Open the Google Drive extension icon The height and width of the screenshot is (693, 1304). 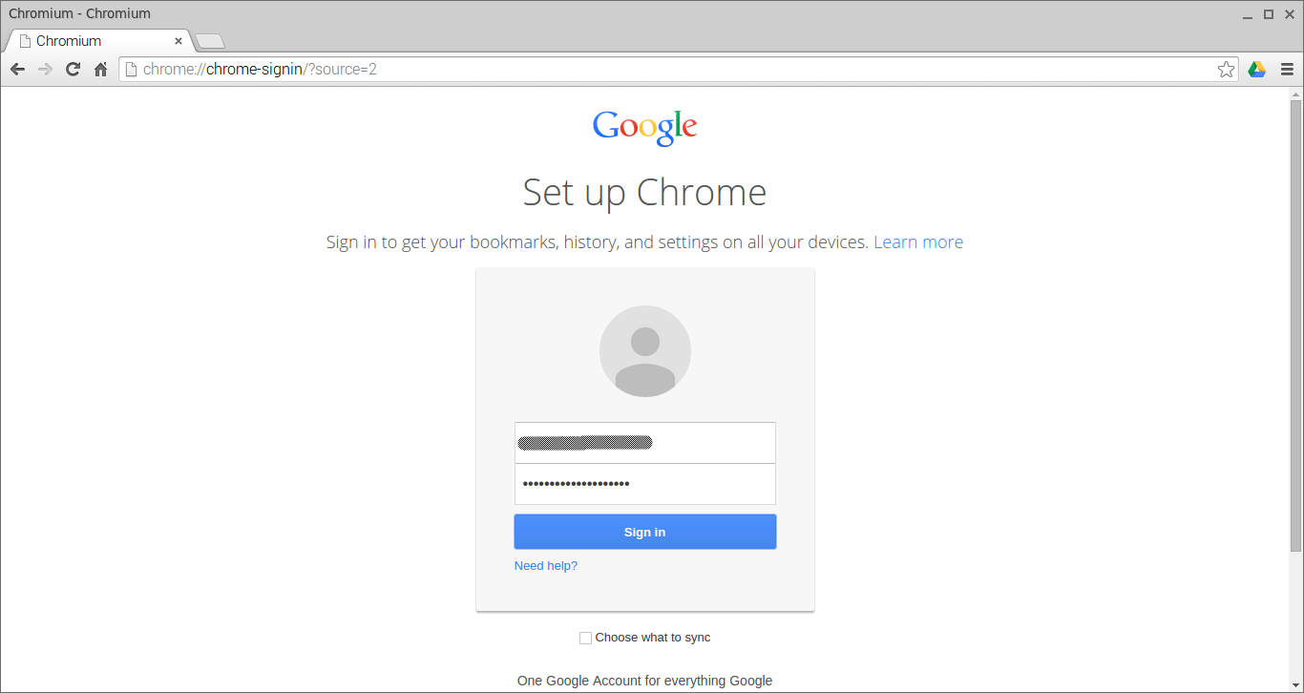pyautogui.click(x=1257, y=69)
